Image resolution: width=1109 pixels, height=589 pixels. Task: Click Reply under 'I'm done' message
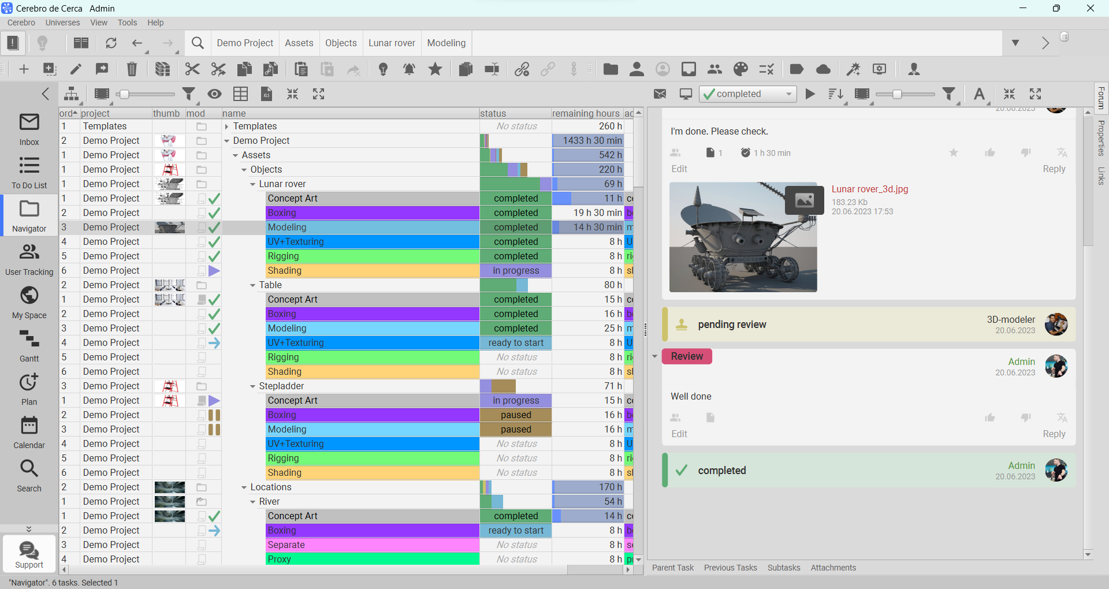[1054, 169]
